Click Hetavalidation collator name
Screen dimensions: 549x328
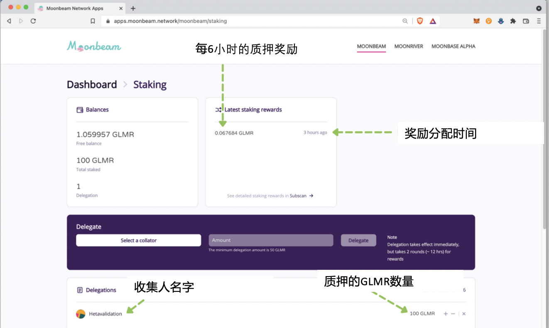click(x=105, y=314)
